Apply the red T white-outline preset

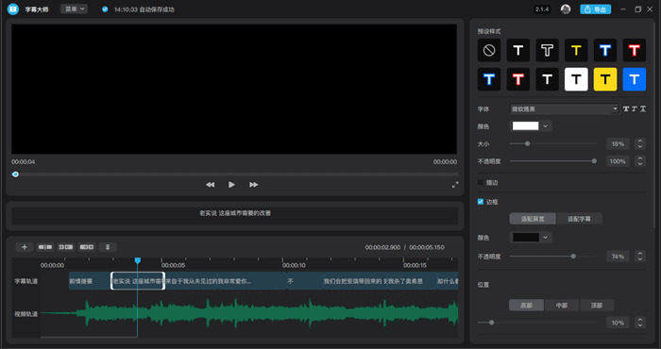(634, 50)
